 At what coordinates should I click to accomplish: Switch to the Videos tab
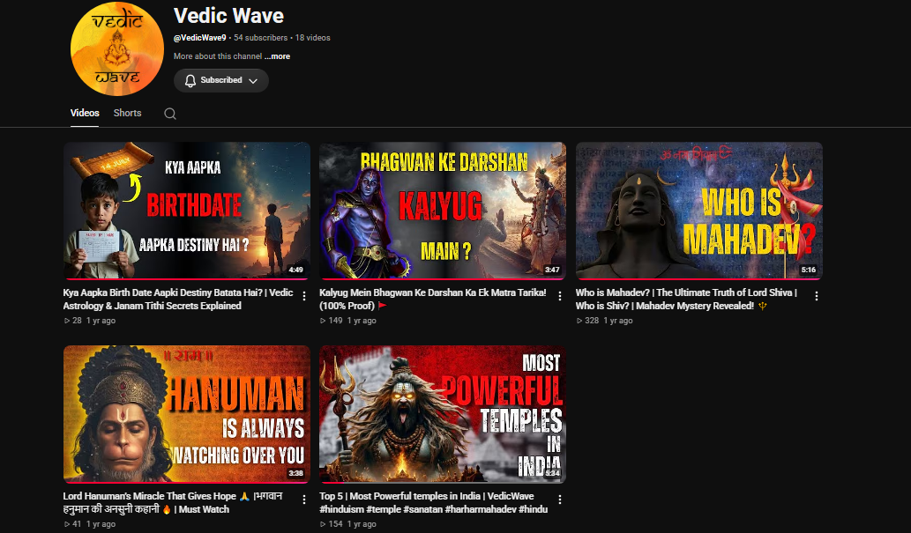coord(85,114)
